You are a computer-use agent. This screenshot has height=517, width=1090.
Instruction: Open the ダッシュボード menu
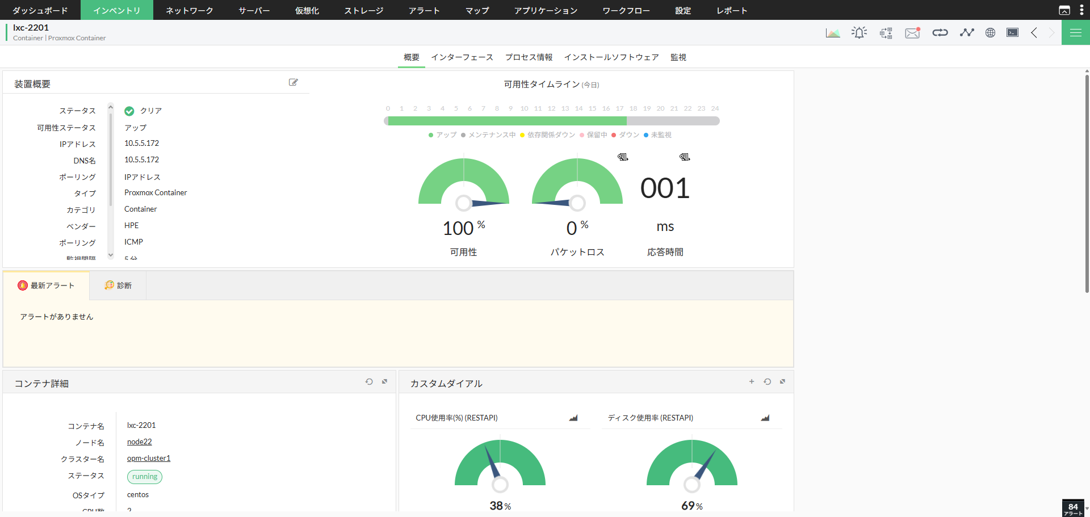[x=40, y=10]
